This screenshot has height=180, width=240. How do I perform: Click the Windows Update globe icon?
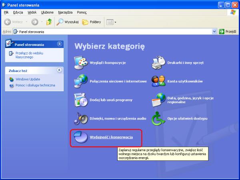point(11,79)
